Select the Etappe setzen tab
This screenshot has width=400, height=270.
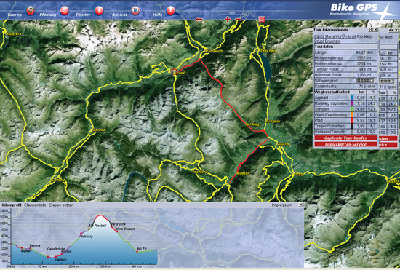tap(61, 205)
